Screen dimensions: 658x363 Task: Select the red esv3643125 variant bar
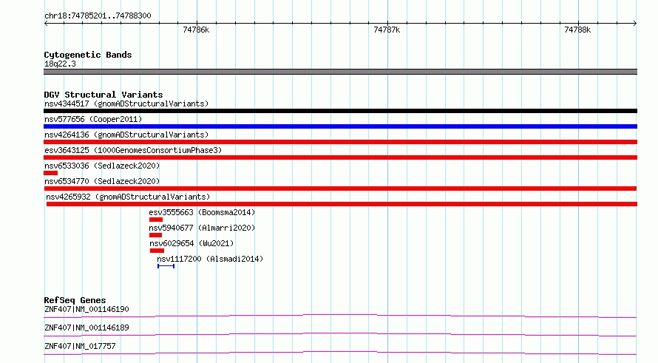[x=340, y=157]
